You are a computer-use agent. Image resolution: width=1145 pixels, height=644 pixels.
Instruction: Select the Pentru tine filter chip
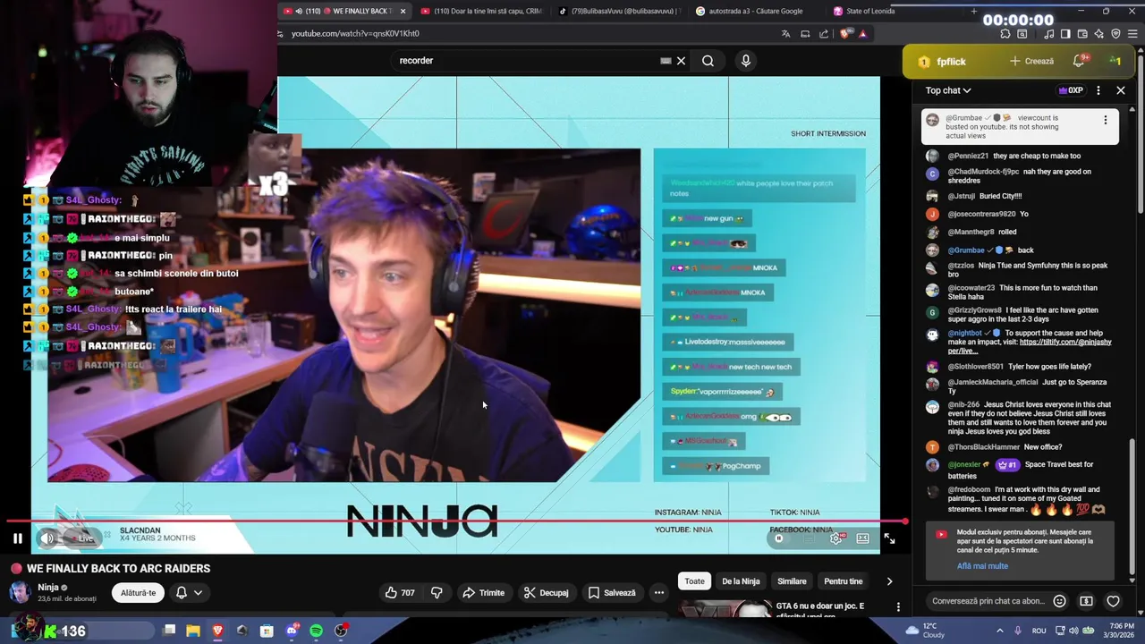[x=844, y=581]
